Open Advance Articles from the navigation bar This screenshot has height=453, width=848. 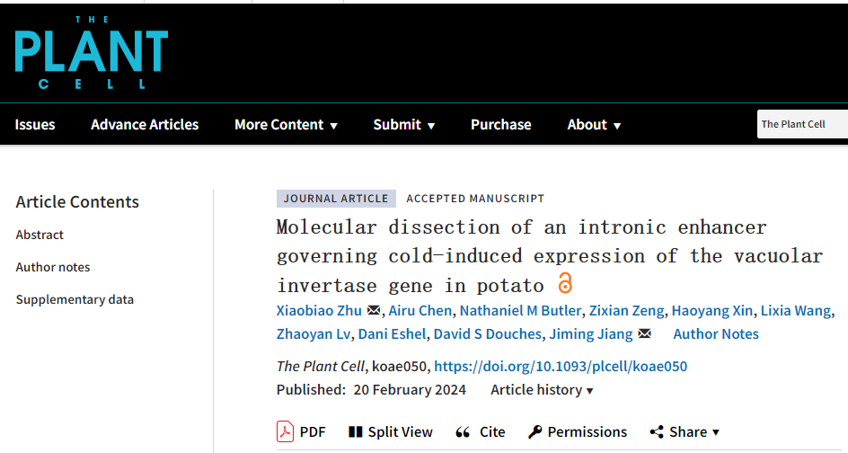pos(145,125)
